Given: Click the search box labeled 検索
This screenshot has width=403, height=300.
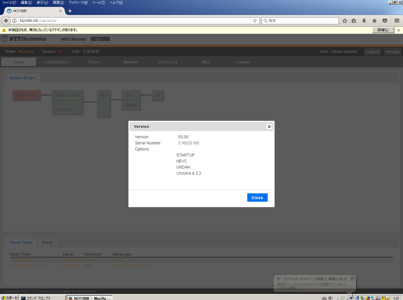Looking at the screenshot, I should 300,21.
